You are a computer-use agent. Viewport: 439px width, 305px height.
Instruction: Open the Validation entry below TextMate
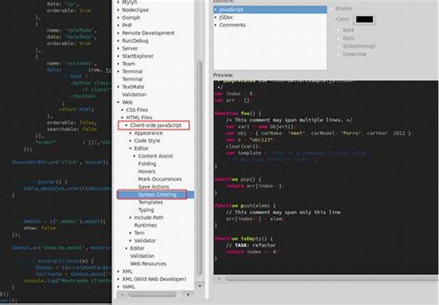(x=134, y=94)
